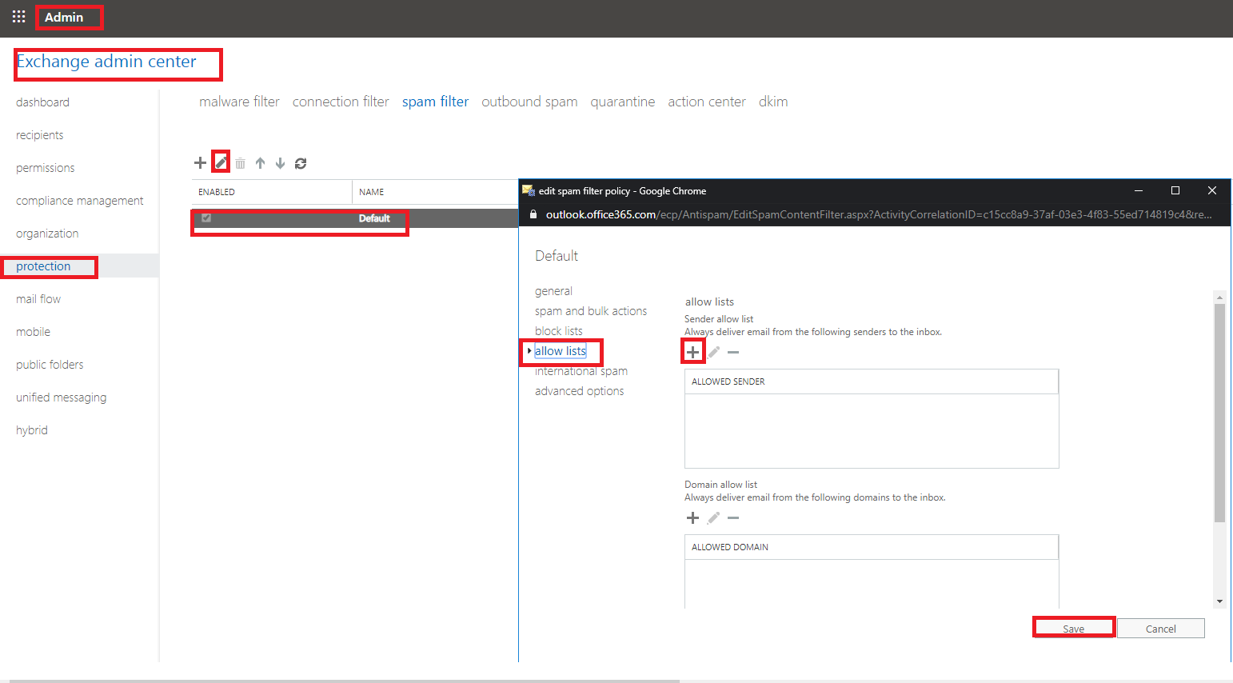Select the Default policy row
This screenshot has width=1233, height=683.
tap(355, 218)
